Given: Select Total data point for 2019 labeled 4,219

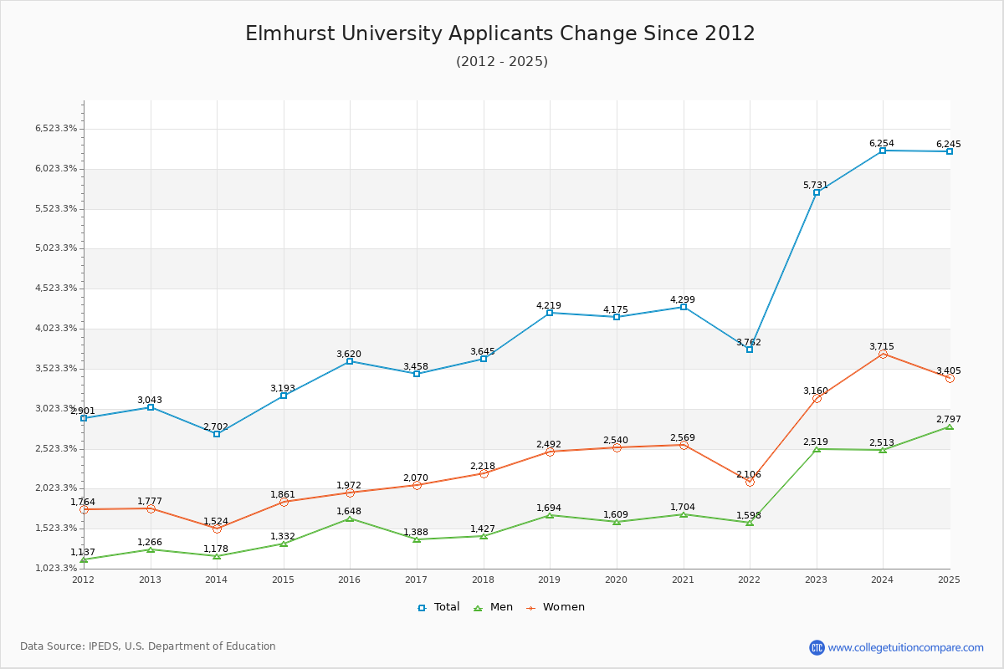Looking at the screenshot, I should click(550, 313).
